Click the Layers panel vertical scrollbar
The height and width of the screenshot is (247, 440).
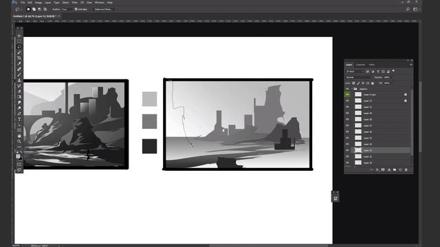pyautogui.click(x=412, y=123)
